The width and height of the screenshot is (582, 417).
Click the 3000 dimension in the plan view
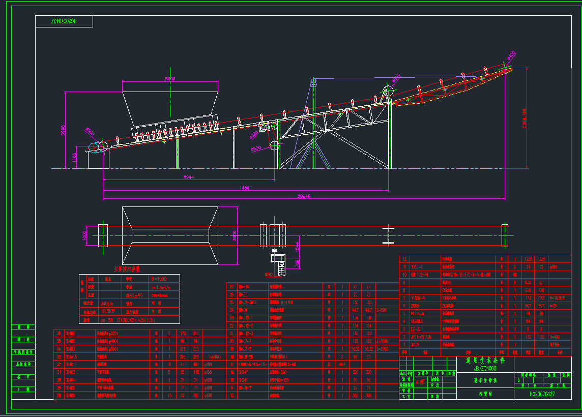(x=235, y=235)
